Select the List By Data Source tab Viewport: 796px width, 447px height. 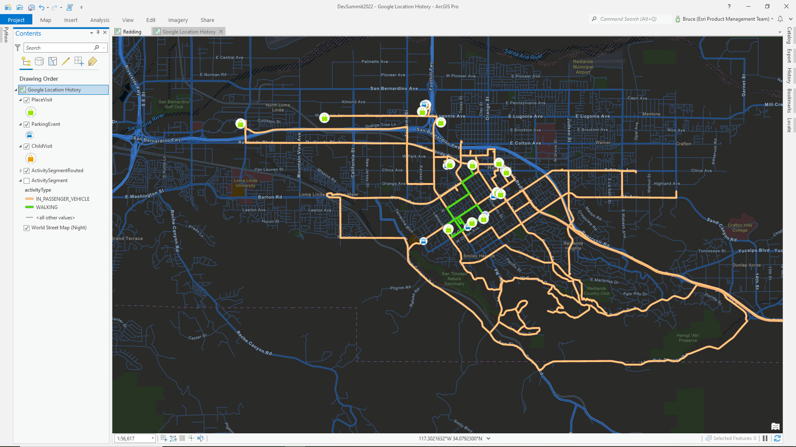[x=39, y=61]
